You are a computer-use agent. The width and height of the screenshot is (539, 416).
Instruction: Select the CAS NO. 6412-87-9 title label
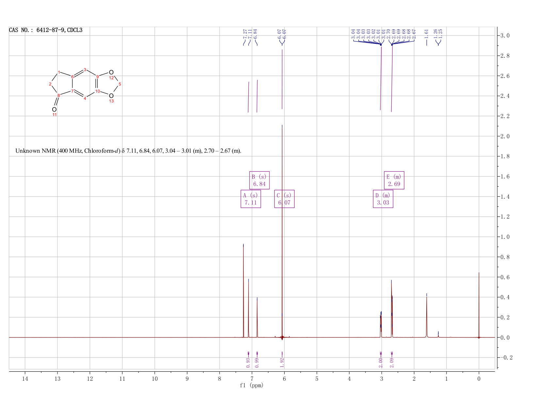(x=46, y=30)
